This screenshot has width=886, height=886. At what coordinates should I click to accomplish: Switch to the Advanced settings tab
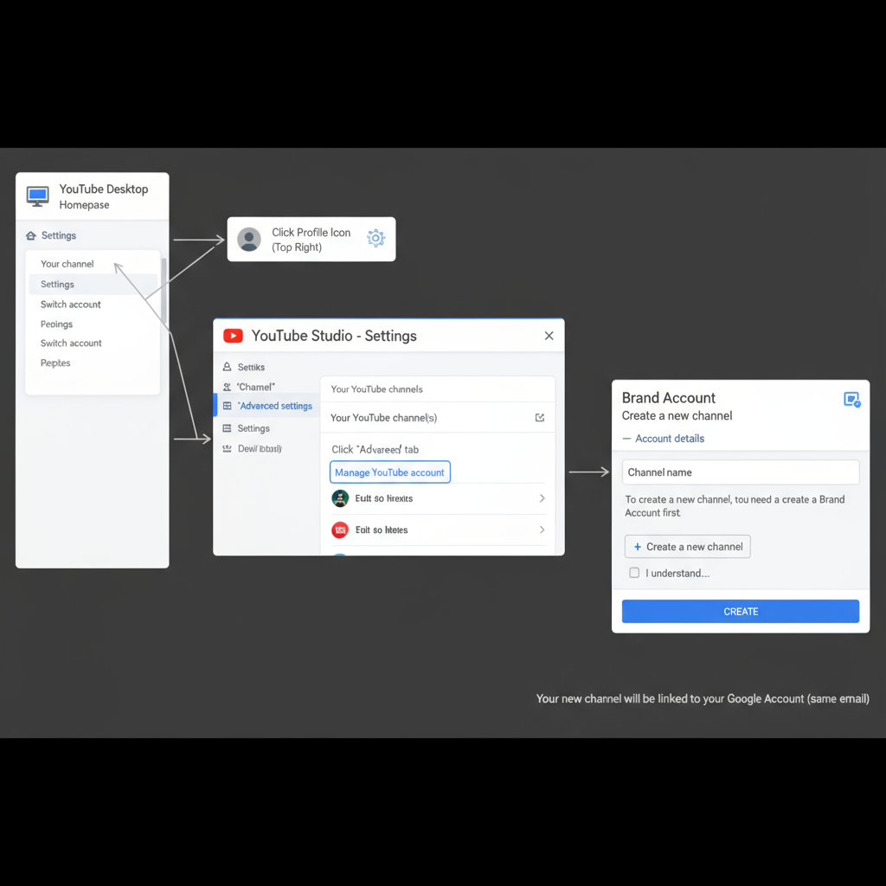267,406
